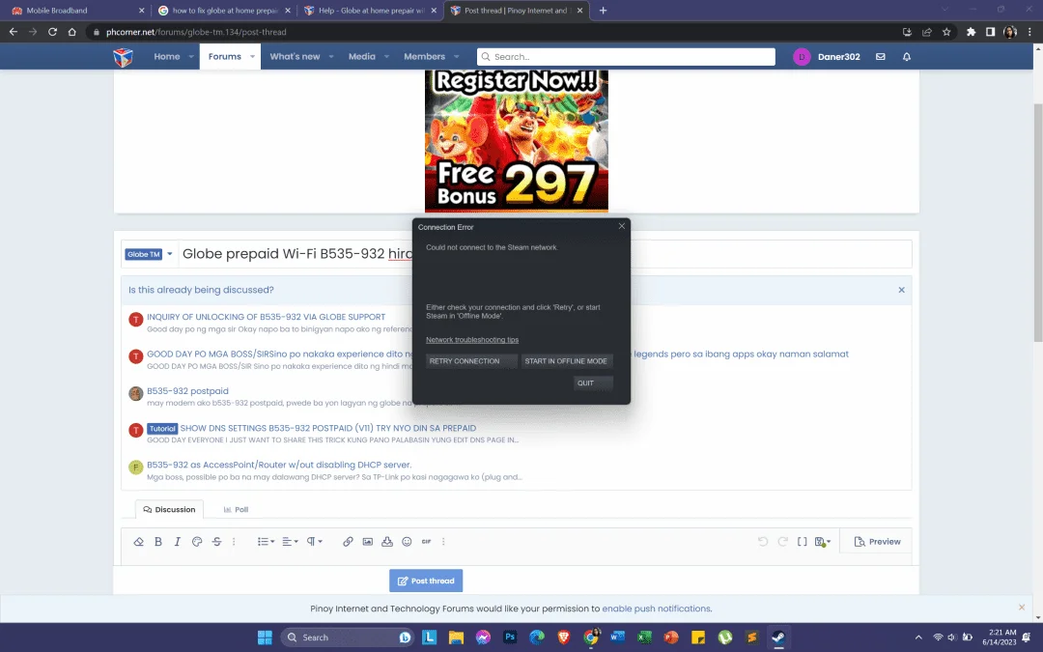Expand the Globe TM prefix dropdown
This screenshot has width=1043, height=652.
coord(170,254)
